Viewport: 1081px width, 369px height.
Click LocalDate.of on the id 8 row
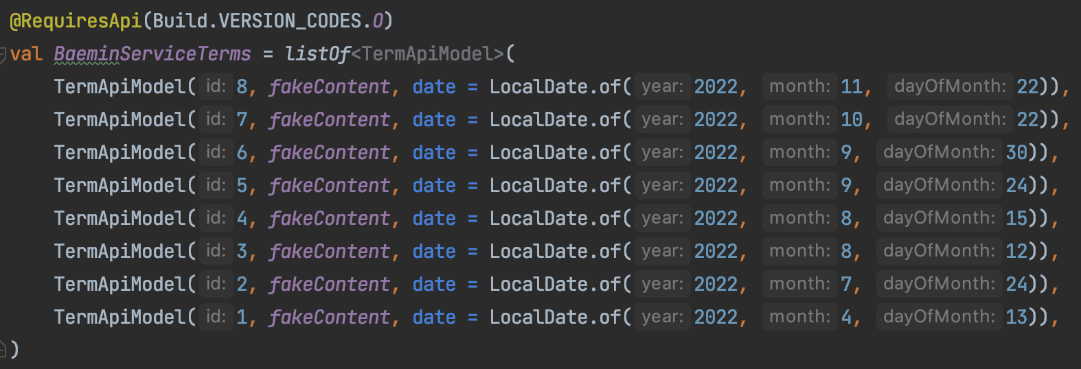(x=555, y=87)
